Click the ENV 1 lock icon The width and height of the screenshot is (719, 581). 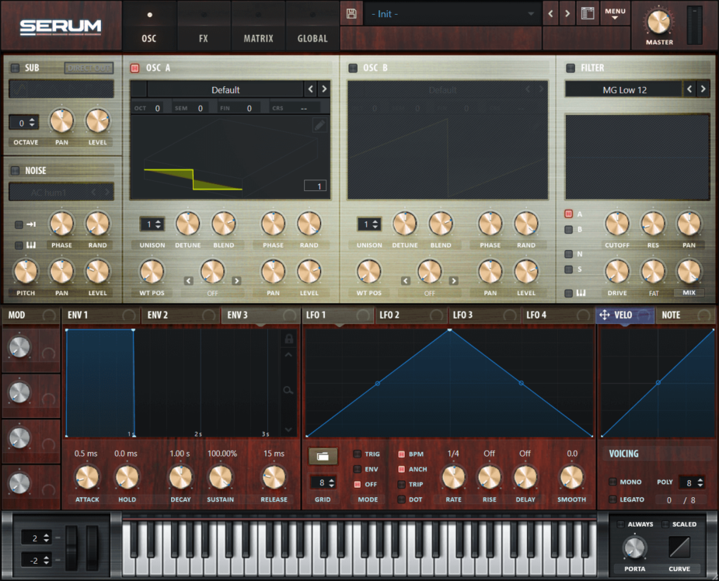289,339
